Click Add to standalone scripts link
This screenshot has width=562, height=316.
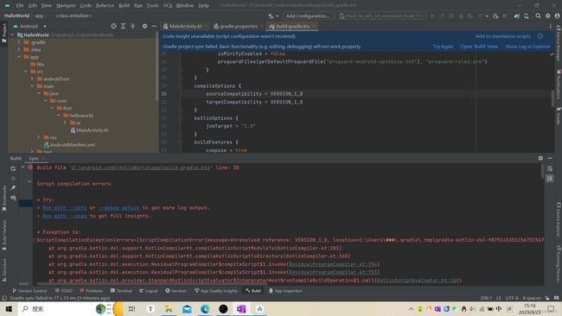coord(503,36)
